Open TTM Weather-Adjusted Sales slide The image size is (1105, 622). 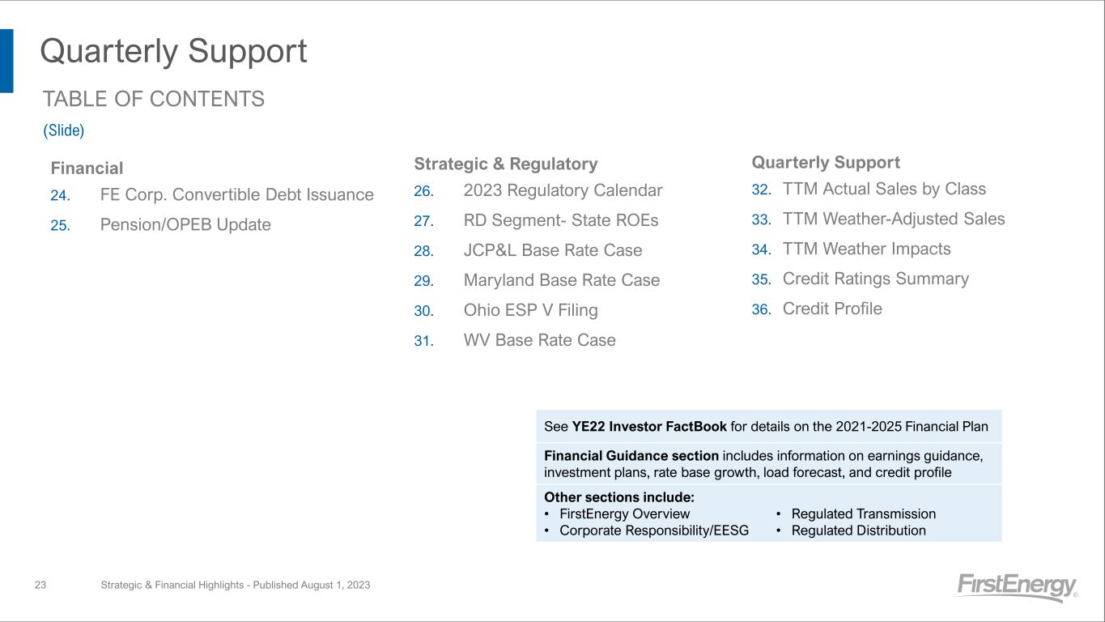893,219
